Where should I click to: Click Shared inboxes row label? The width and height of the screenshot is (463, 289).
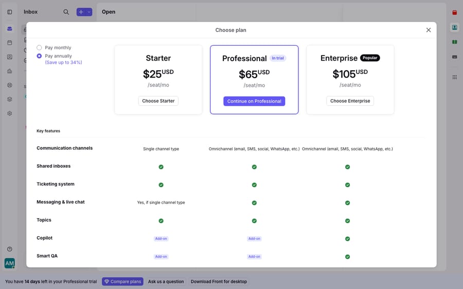pos(54,166)
